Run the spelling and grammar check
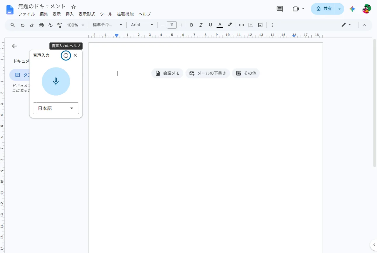This screenshot has height=253, width=377. [50, 25]
